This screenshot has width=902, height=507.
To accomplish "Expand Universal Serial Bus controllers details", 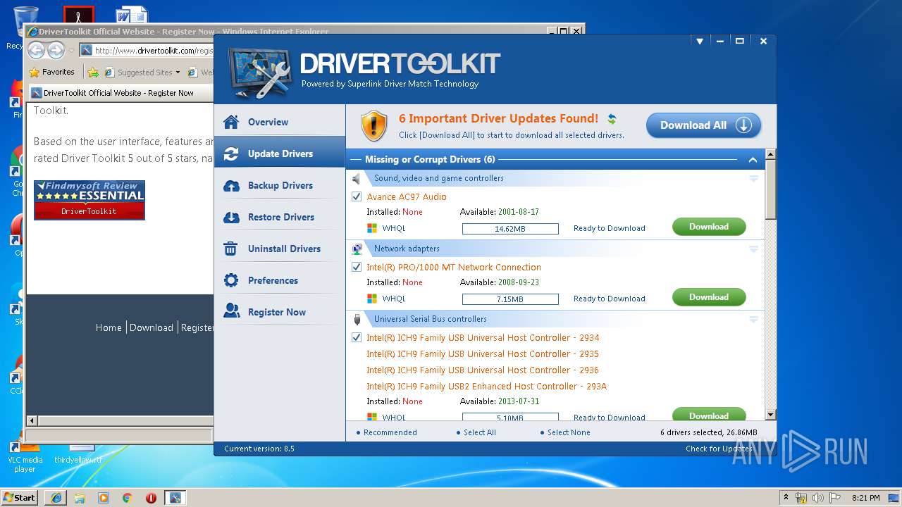I will click(753, 320).
